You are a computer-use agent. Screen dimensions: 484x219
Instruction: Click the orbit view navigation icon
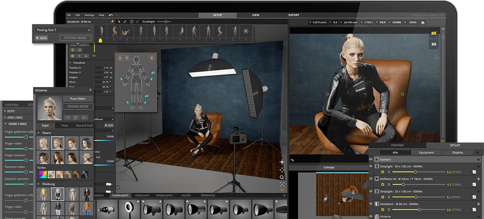(282, 162)
